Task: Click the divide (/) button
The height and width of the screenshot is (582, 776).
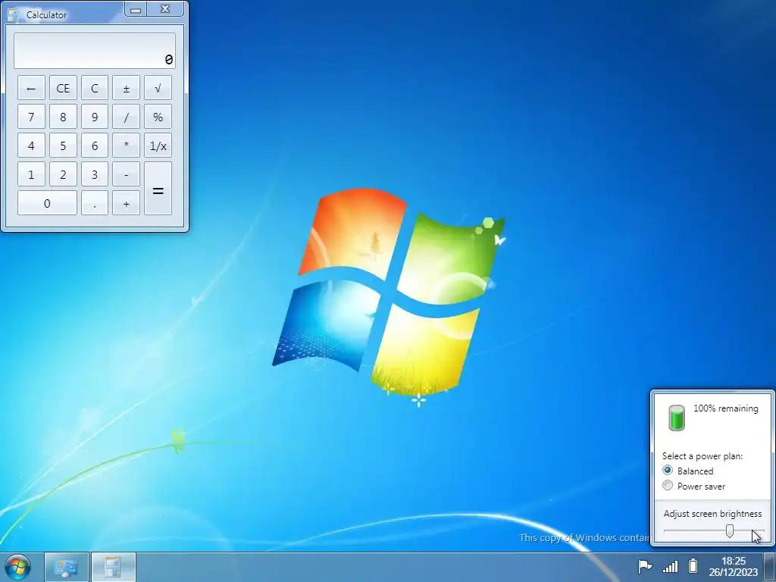Action: [127, 117]
